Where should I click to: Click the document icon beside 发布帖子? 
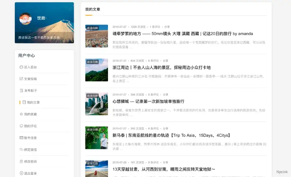coord(21,91)
